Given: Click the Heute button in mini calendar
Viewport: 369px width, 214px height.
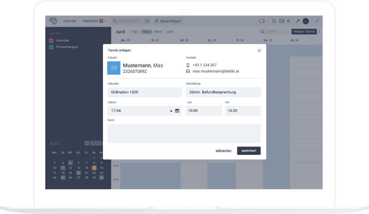Looking at the screenshot, I should (x=96, y=143).
